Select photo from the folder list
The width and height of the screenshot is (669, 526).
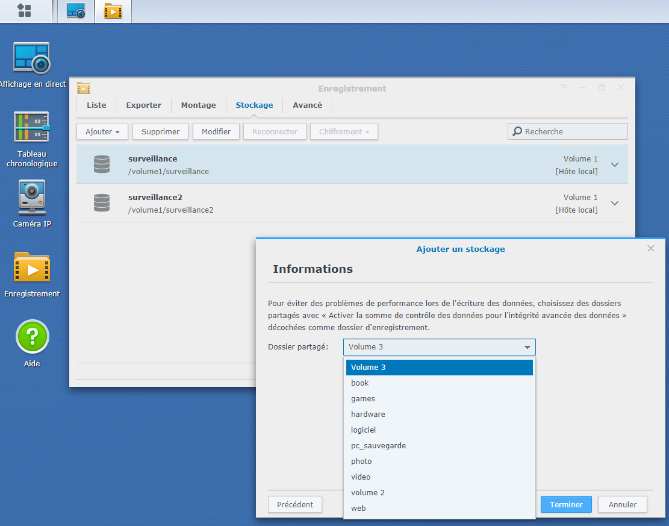pos(361,462)
